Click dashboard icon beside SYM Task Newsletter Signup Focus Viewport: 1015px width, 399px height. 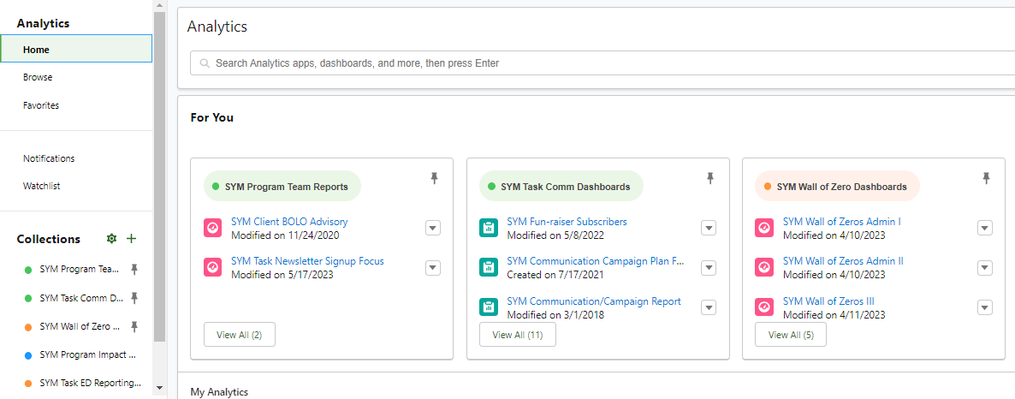[213, 267]
